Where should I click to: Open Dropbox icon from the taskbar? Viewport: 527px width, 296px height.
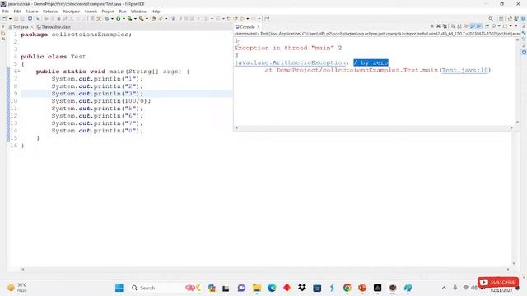(302, 288)
